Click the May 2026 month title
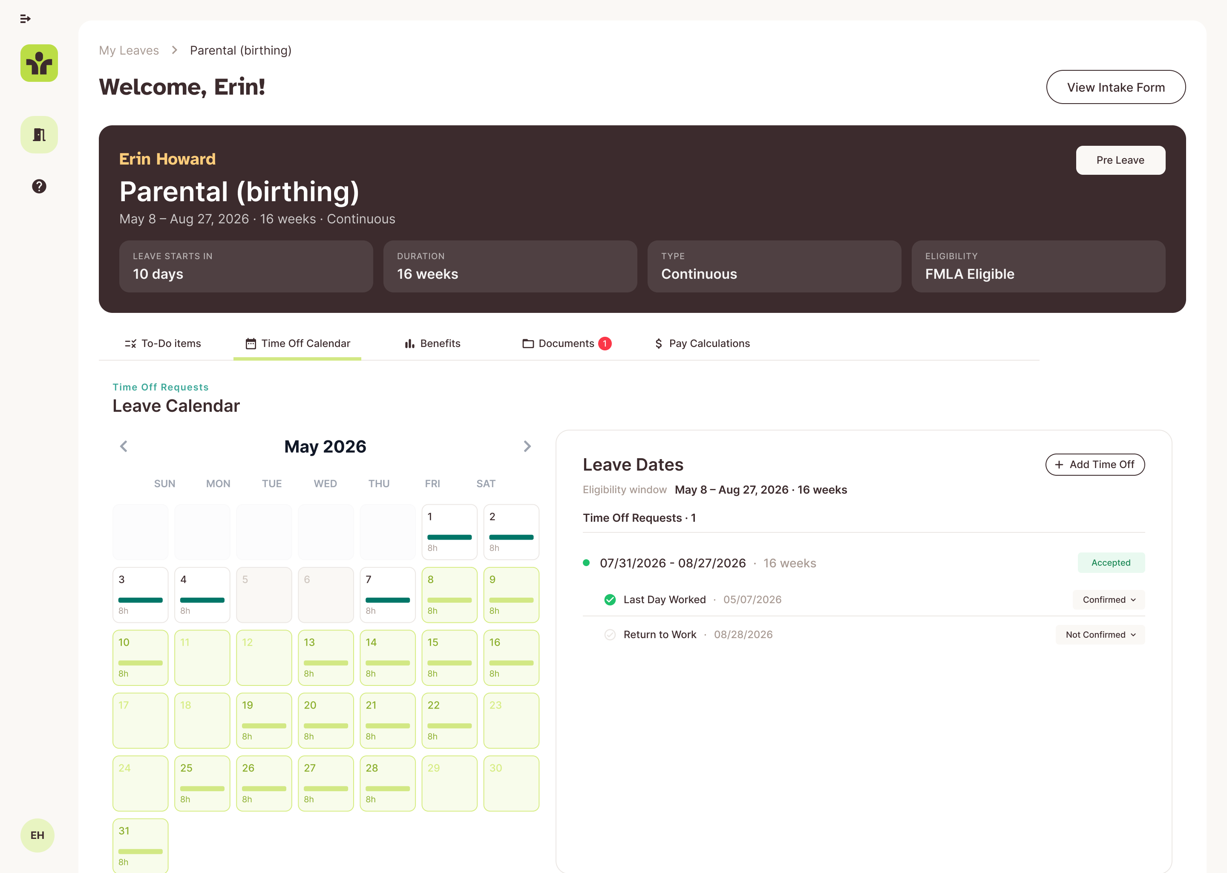The width and height of the screenshot is (1227, 873). tap(325, 446)
